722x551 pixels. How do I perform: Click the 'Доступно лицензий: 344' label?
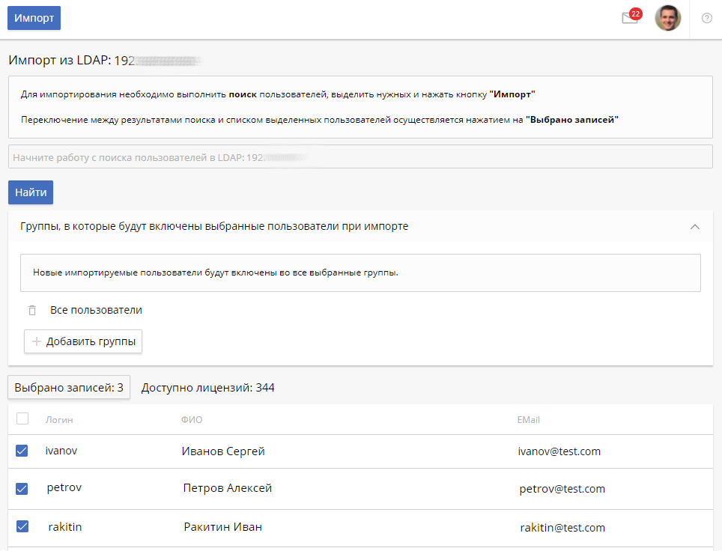pyautogui.click(x=207, y=388)
